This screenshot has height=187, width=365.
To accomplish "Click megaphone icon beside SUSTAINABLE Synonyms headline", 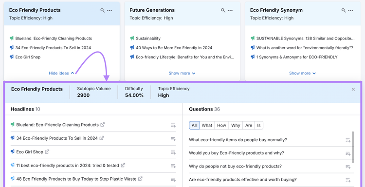I will pos(253,38).
